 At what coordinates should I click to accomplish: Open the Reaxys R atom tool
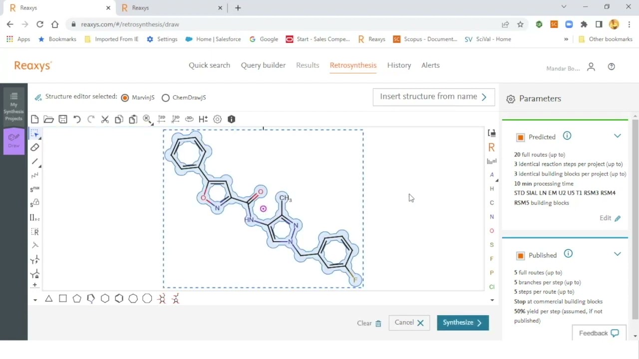pos(492,147)
